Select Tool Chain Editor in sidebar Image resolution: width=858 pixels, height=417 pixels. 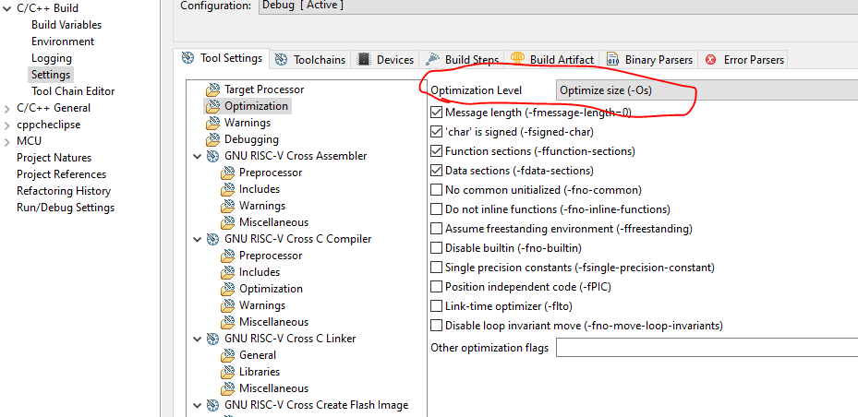coord(73,91)
